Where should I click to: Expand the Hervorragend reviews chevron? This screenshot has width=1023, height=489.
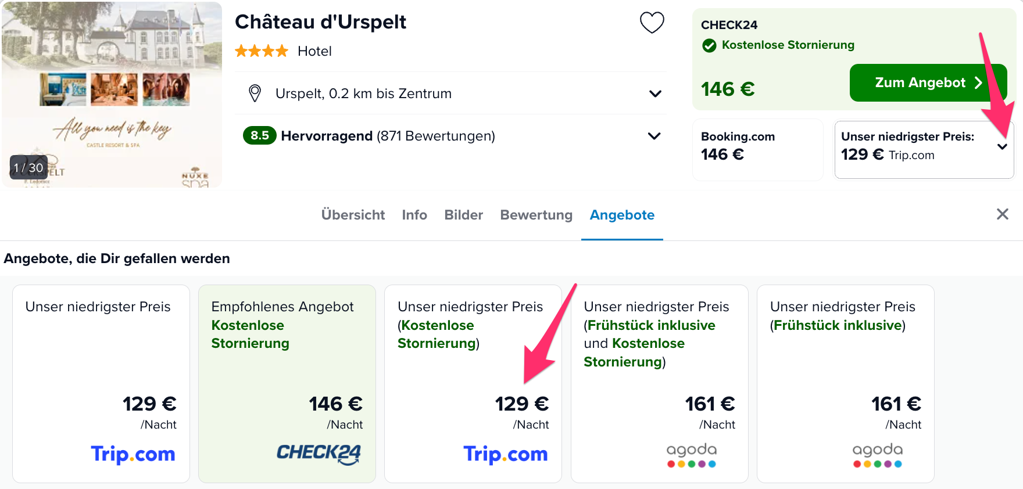(654, 136)
